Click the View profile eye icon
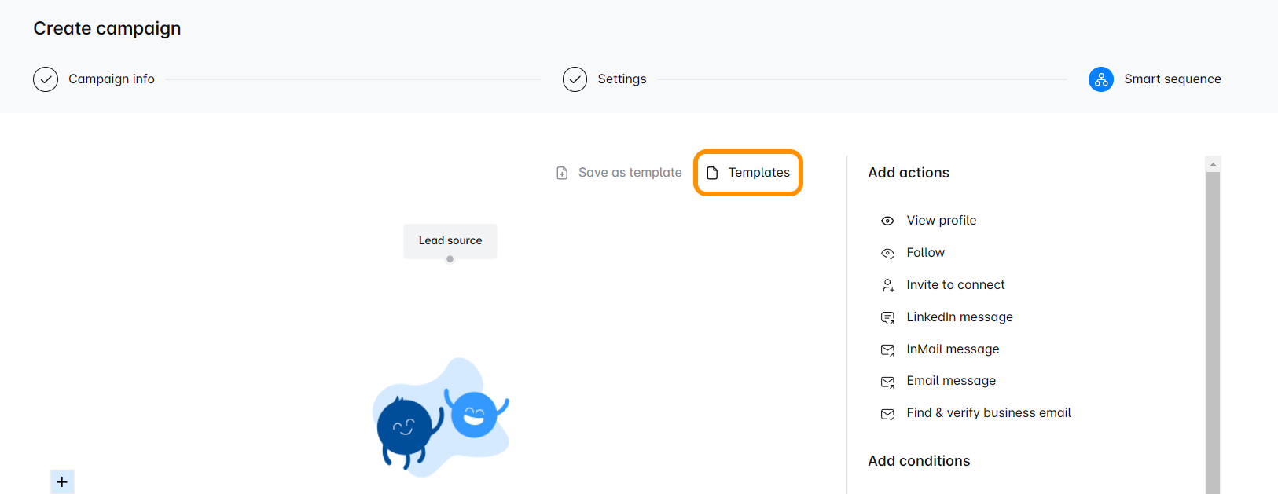This screenshot has width=1278, height=494. 887,221
